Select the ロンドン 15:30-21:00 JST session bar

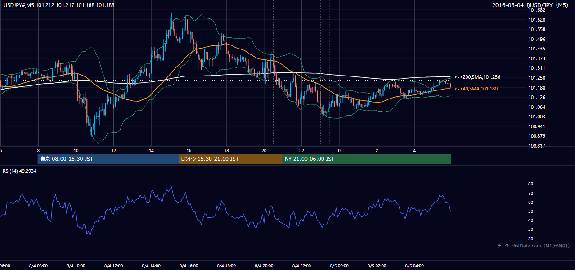pos(230,159)
